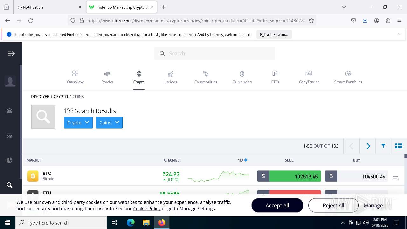Open the watchlist eye icon in sidebar
The height and width of the screenshot is (229, 407).
(10, 136)
